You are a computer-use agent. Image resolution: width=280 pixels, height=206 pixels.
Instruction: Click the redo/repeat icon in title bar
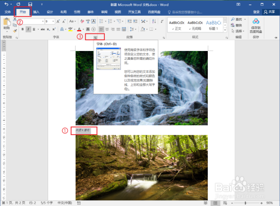point(18,4)
